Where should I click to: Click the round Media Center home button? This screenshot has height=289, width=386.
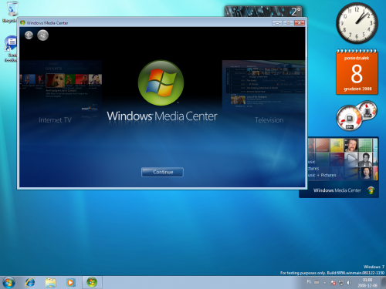[42, 35]
